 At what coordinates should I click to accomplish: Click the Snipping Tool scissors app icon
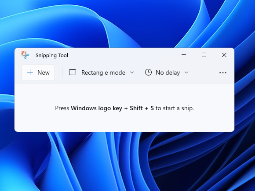[x=25, y=55]
